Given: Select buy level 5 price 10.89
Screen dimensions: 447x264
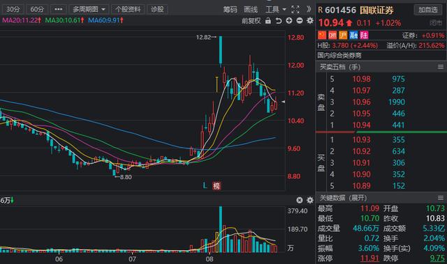Looking at the screenshot, I should tap(362, 186).
